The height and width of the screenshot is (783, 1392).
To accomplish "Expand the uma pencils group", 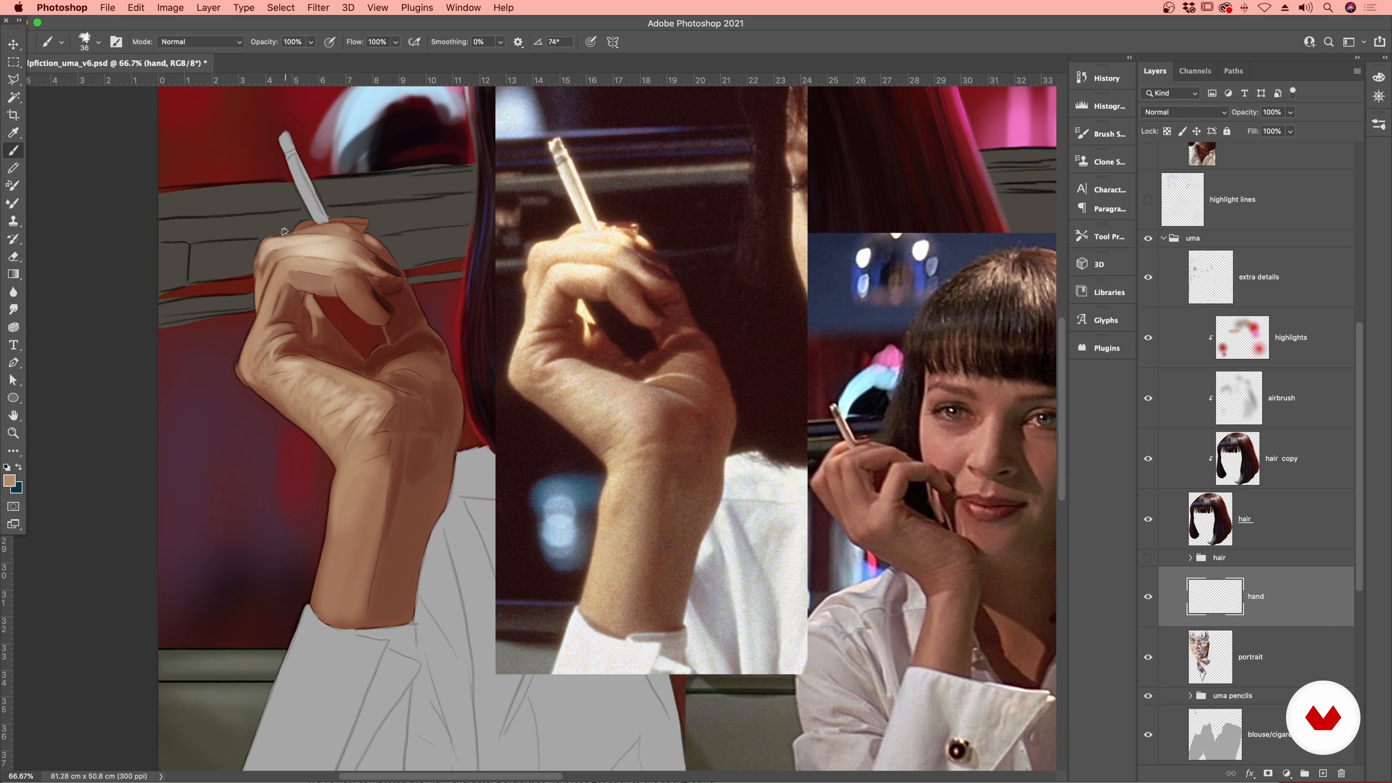I will [1190, 696].
